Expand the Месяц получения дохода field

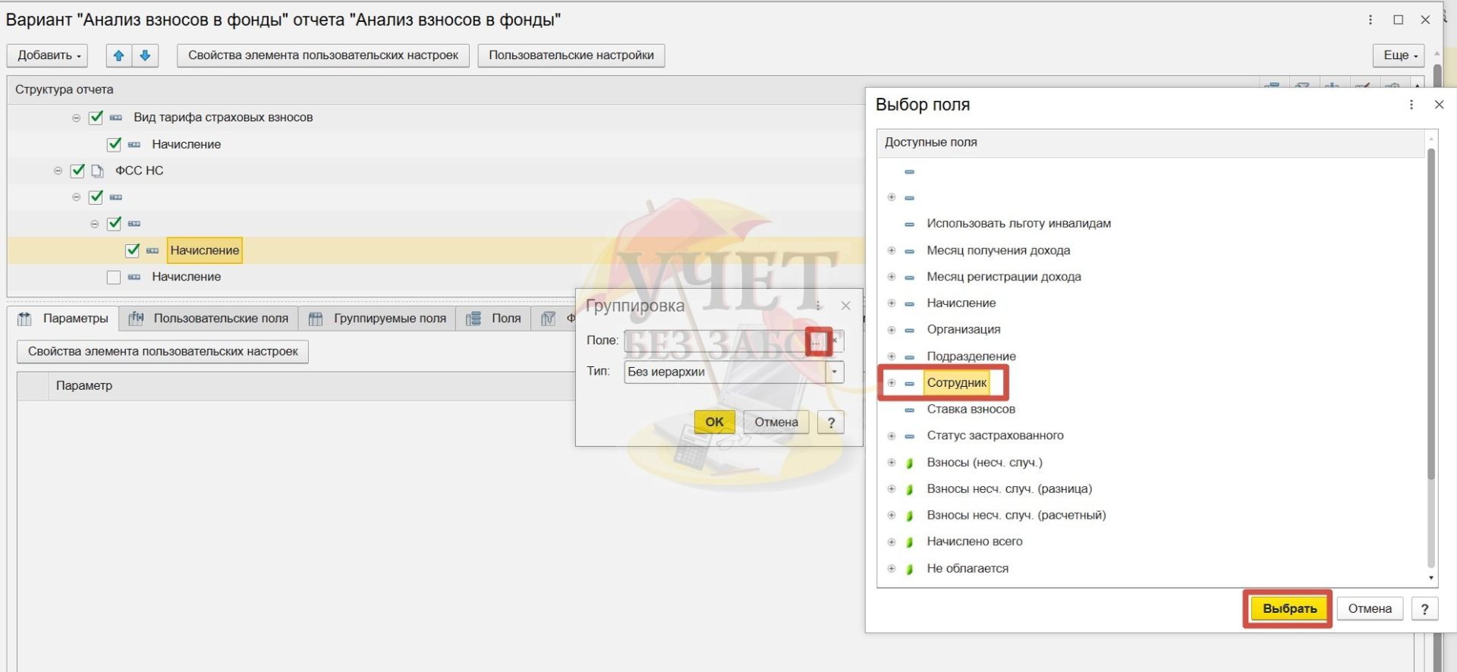892,250
